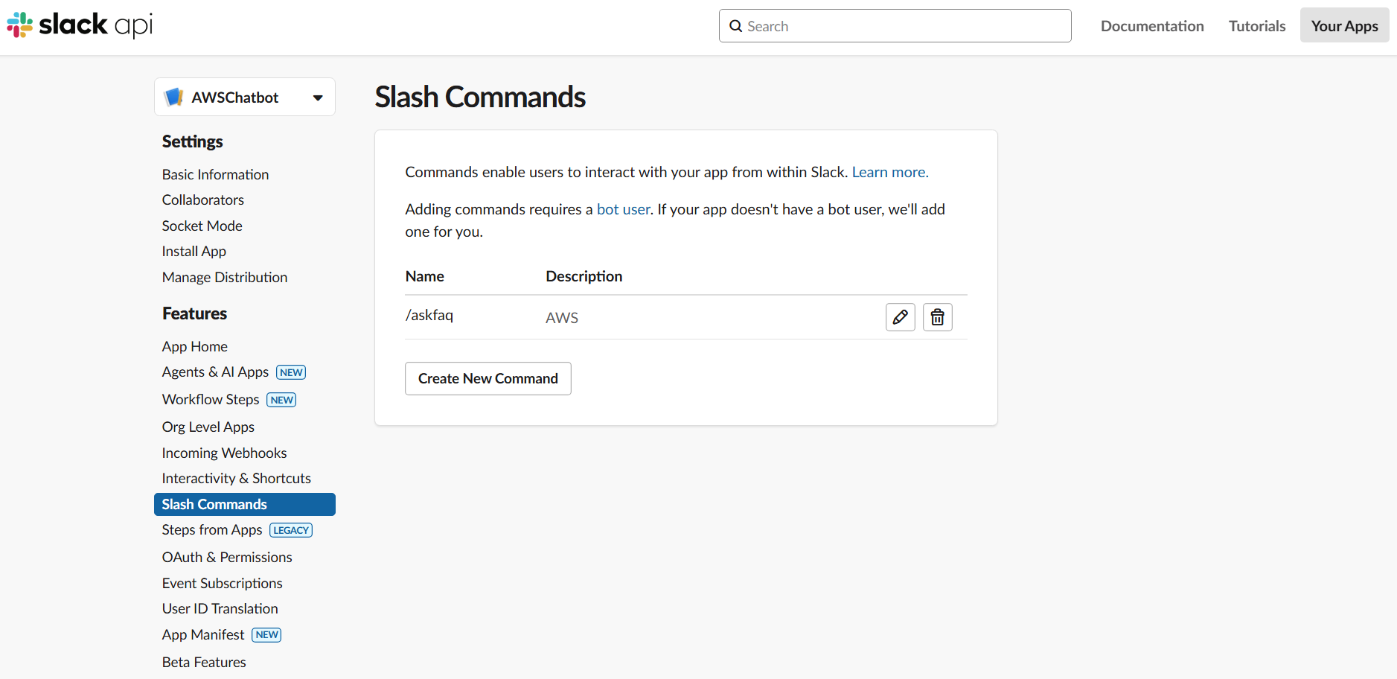Go to Your Apps
1397x679 pixels.
click(x=1344, y=26)
